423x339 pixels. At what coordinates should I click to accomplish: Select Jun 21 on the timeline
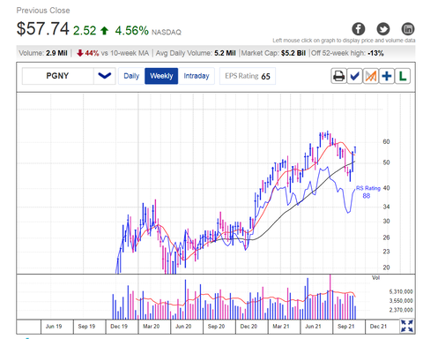(313, 327)
